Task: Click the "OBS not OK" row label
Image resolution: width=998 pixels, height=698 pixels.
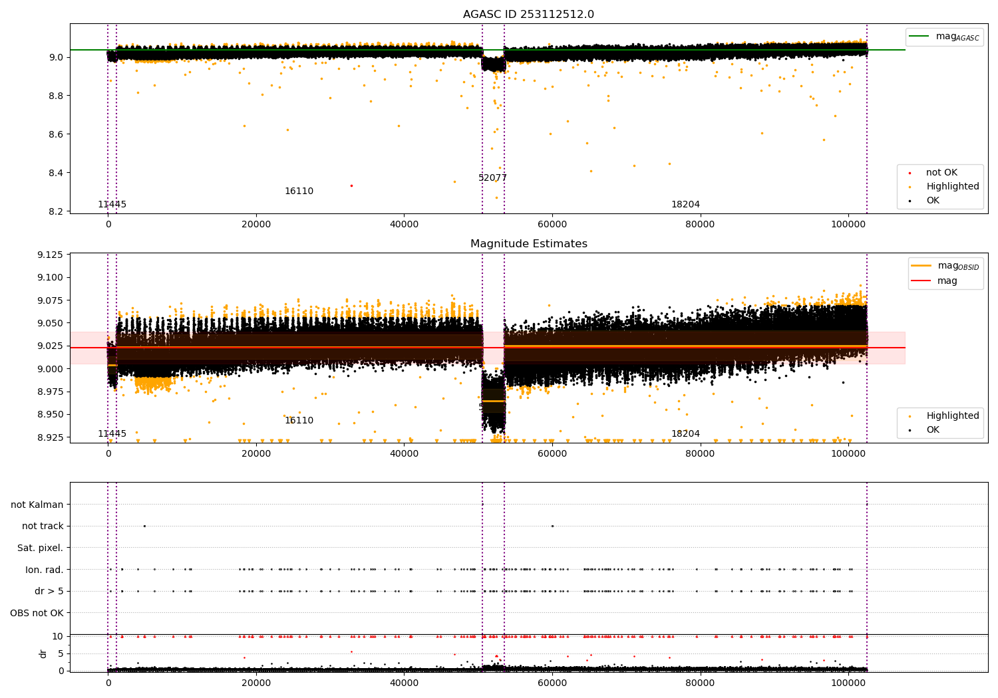Action: click(37, 614)
